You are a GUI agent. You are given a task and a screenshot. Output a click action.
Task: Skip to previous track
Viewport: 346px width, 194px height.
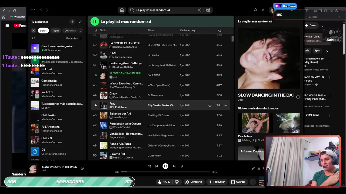(x=157, y=166)
